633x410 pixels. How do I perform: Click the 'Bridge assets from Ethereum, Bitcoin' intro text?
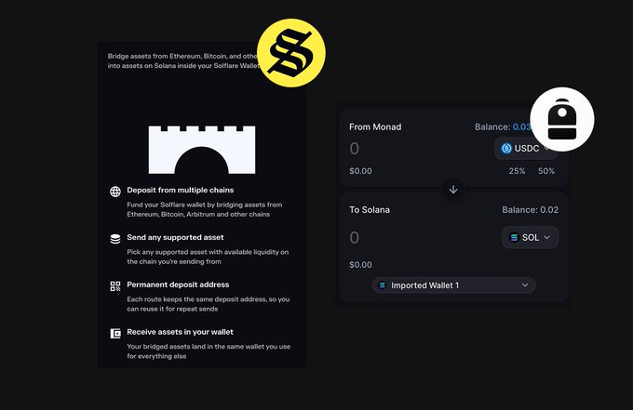[182, 60]
